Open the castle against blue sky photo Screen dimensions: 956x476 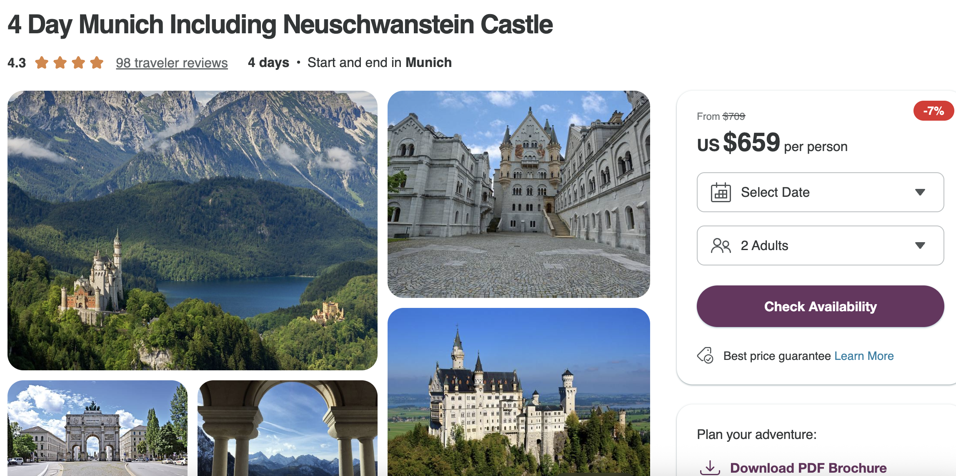click(x=518, y=391)
